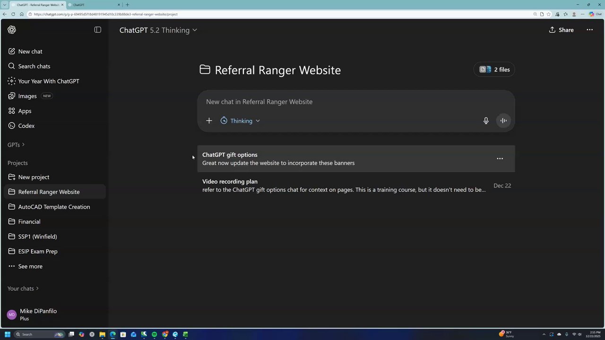Expand the GPTs section

coord(16,144)
